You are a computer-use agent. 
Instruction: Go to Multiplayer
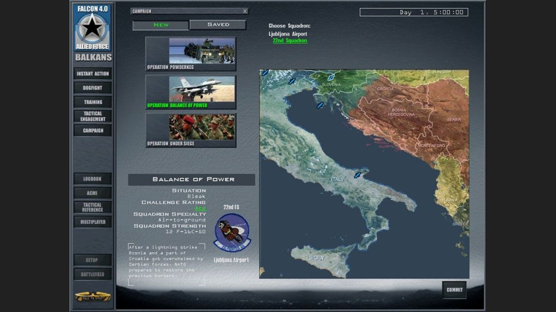(x=93, y=222)
